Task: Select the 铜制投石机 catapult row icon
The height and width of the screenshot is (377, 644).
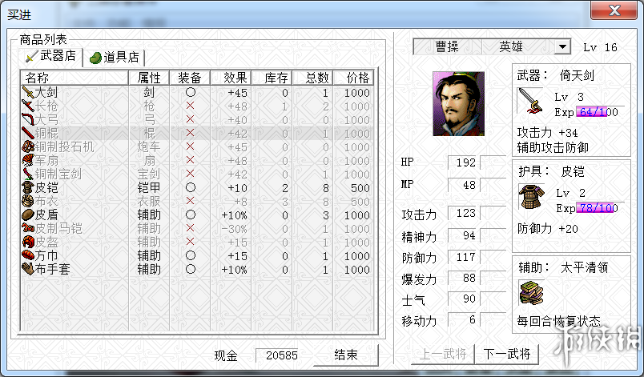Action: (27, 147)
